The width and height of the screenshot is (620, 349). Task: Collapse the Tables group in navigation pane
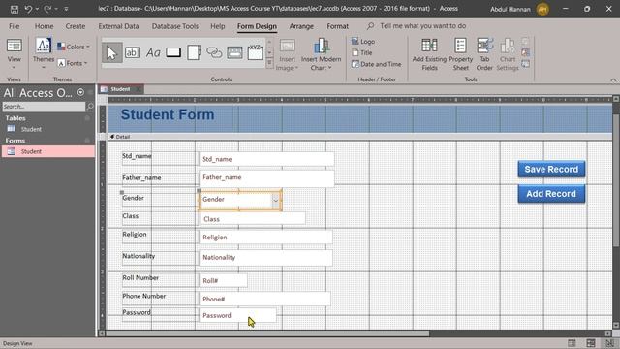click(87, 118)
